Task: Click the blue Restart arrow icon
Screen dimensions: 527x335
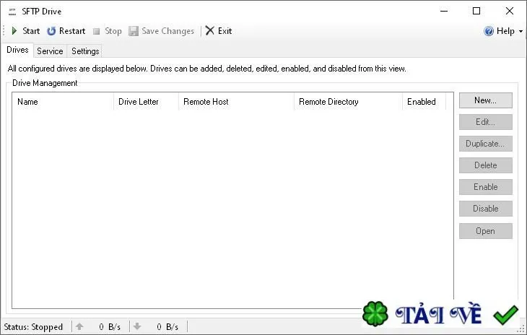Action: tap(51, 31)
